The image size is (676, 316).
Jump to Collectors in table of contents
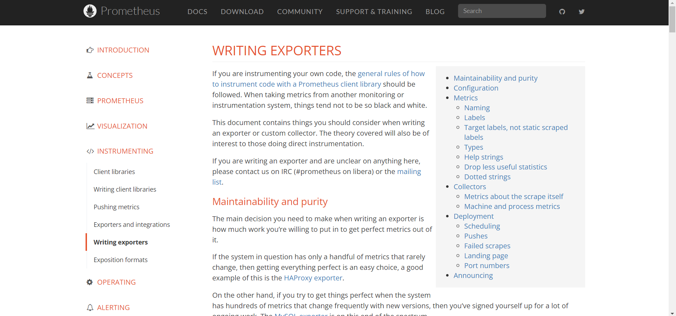pos(470,187)
